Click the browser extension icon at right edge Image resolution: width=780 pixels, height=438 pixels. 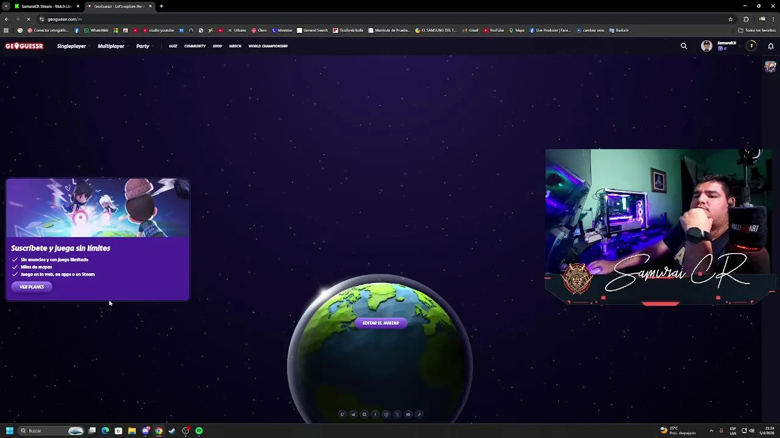click(x=770, y=66)
